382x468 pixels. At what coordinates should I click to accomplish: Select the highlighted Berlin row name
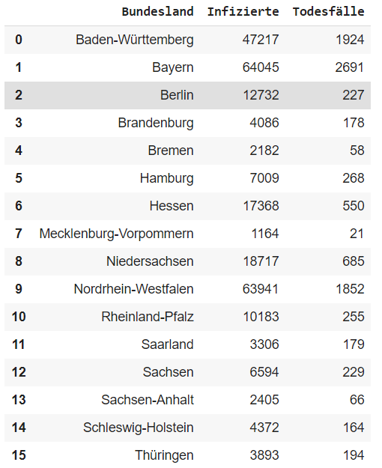pyautogui.click(x=177, y=95)
